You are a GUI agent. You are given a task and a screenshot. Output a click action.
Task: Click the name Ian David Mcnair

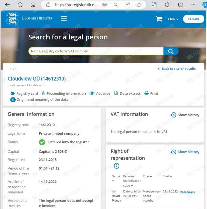[x=117, y=196]
